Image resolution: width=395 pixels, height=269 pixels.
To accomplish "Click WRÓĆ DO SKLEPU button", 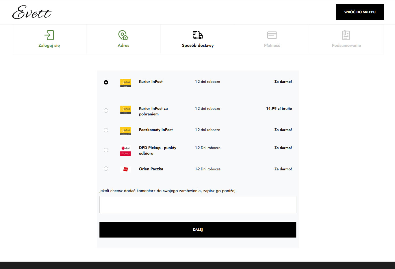I will point(359,12).
